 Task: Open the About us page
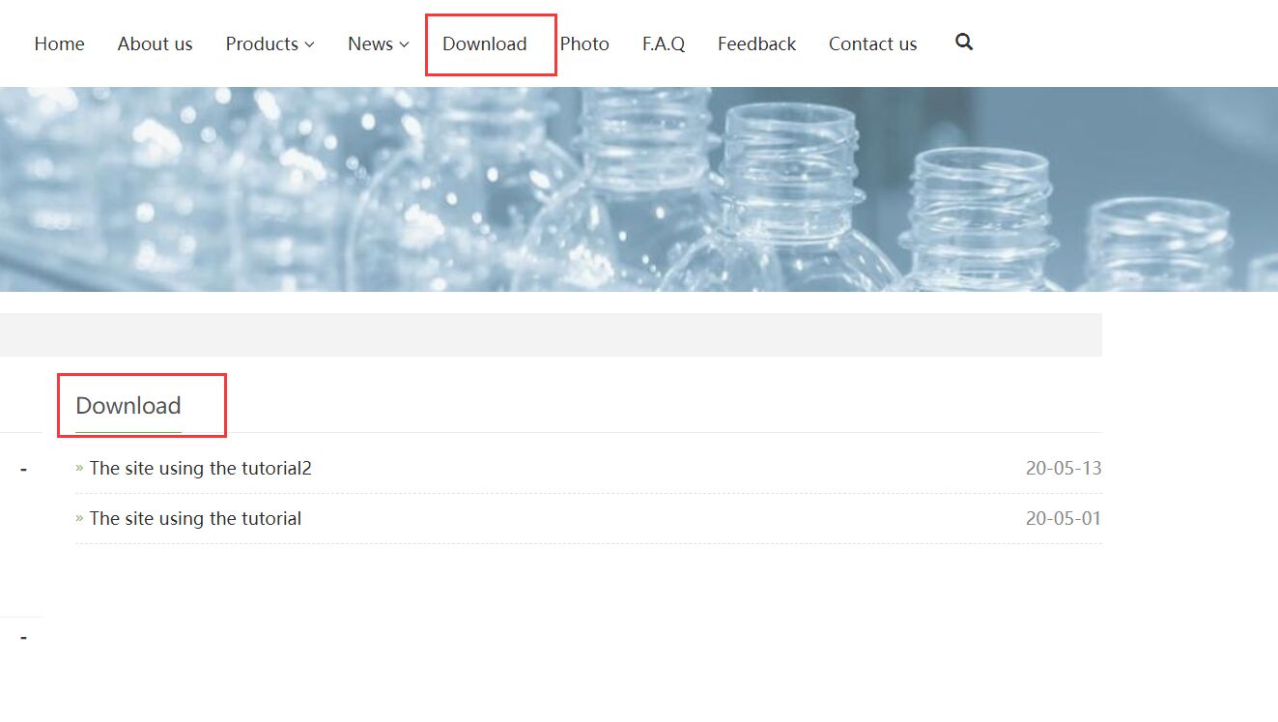155,43
